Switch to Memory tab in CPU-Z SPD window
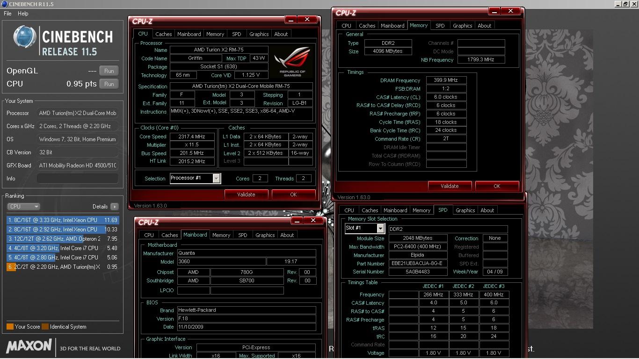 tap(421, 210)
